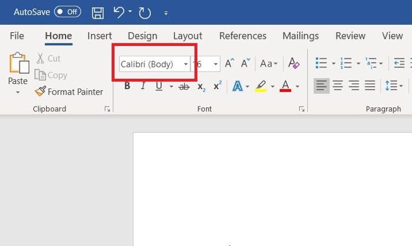Toggle Italic formatting
The width and height of the screenshot is (412, 246).
coord(143,85)
